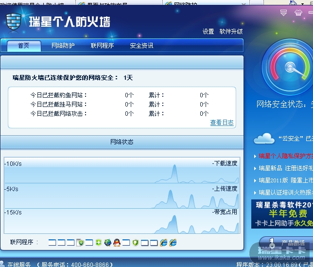Switch to the 首页 tab
The width and height of the screenshot is (313, 267).
(24, 46)
